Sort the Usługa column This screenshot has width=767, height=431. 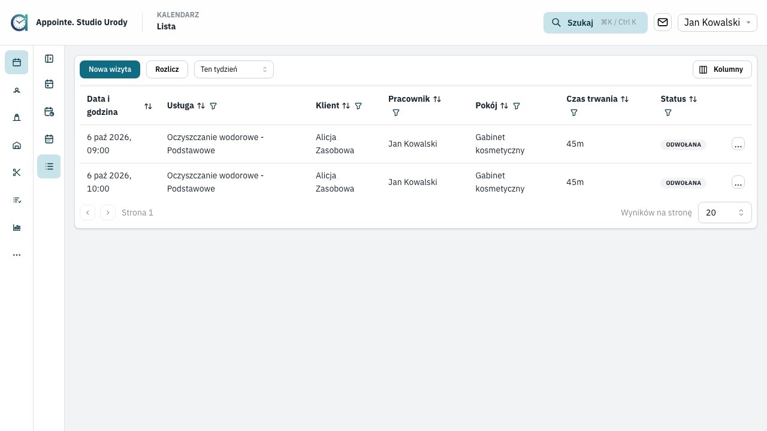click(x=201, y=105)
